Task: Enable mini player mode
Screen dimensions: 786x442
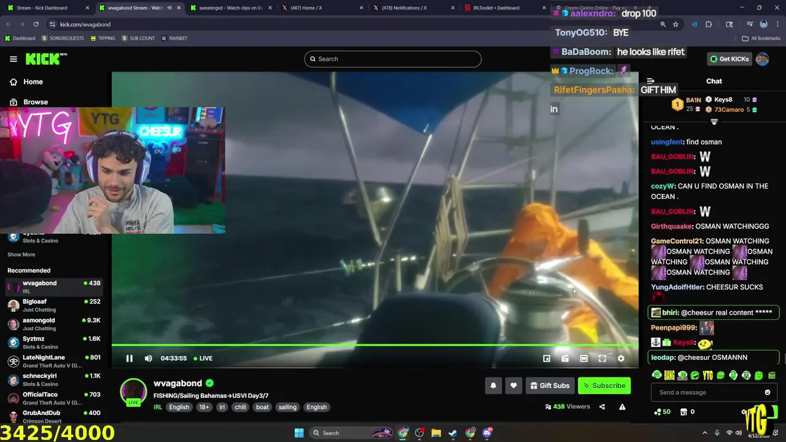Action: (547, 359)
